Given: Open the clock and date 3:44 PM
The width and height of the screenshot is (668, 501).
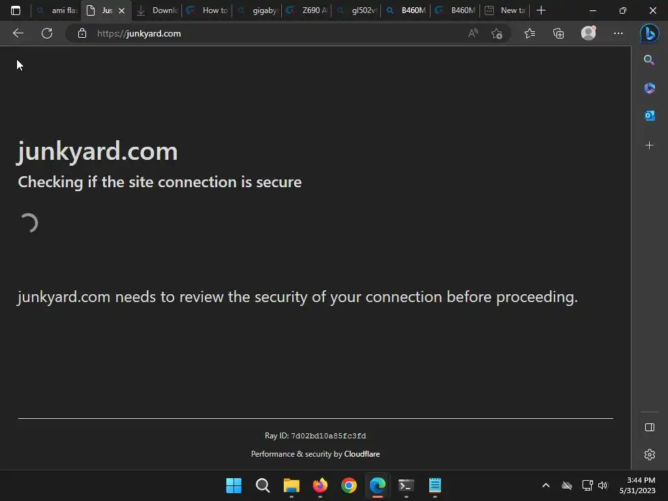Looking at the screenshot, I should pyautogui.click(x=637, y=485).
